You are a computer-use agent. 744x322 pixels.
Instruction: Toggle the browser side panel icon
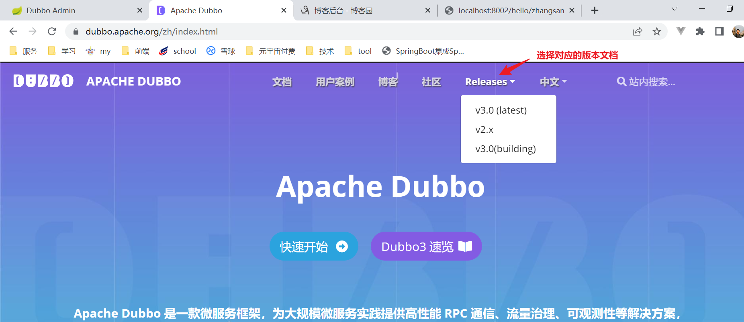pyautogui.click(x=719, y=31)
